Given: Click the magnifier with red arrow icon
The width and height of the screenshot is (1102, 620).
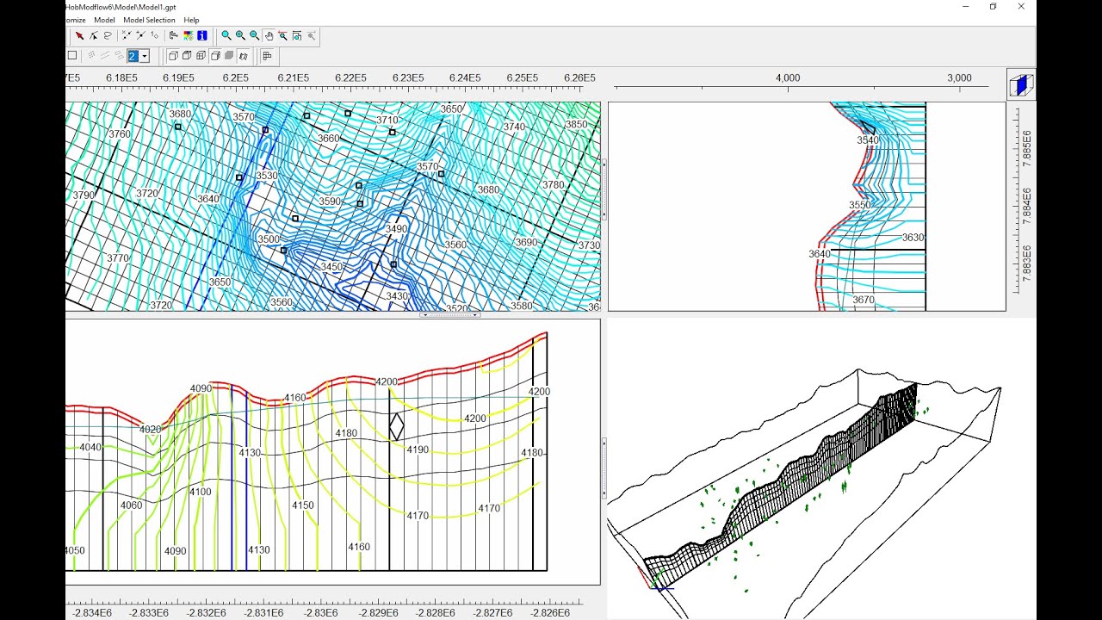Looking at the screenshot, I should (x=283, y=35).
